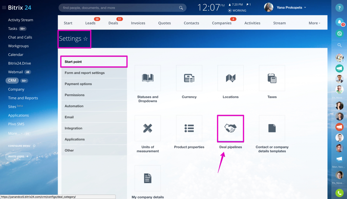The image size is (347, 199).
Task: Click the Configure Menu link
Action: point(19,146)
